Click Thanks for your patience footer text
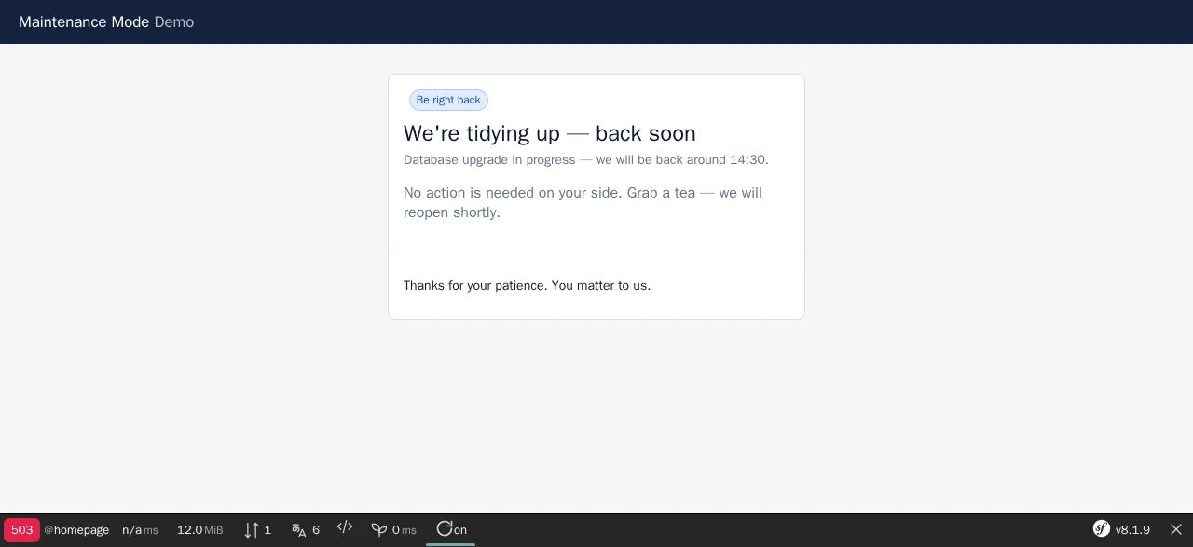 coord(528,286)
